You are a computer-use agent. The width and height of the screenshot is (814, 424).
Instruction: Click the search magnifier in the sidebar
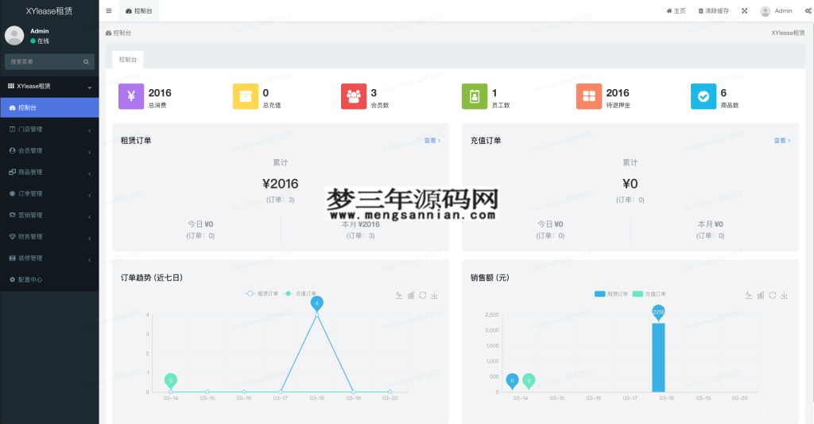[x=86, y=62]
